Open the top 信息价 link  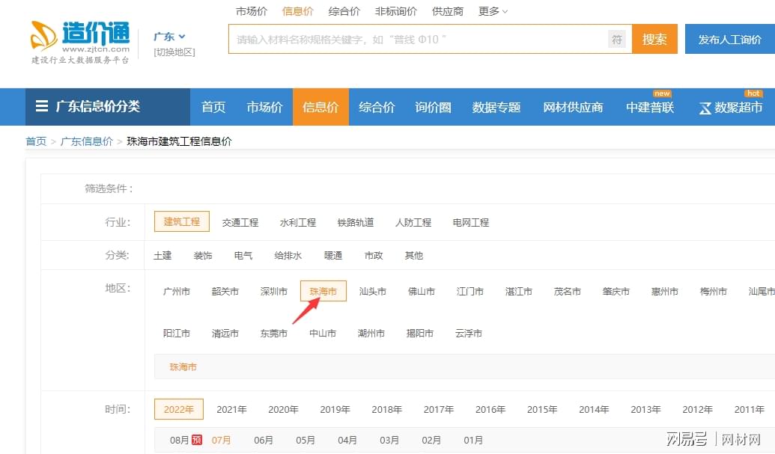click(x=297, y=11)
